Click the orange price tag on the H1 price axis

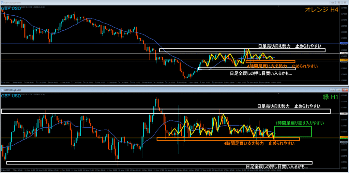click(x=344, y=137)
